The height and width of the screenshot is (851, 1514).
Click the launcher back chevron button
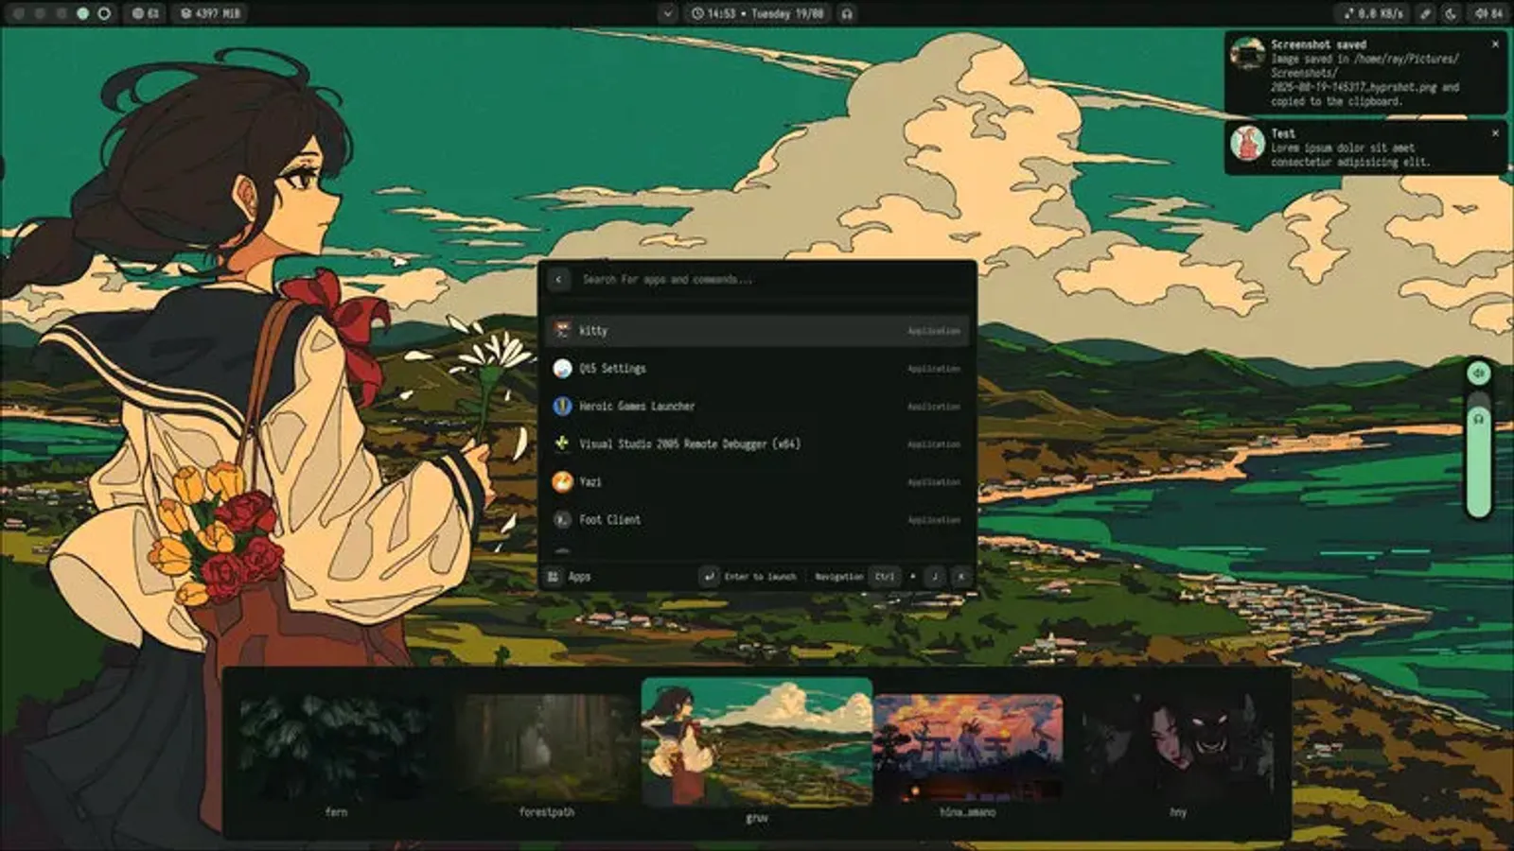click(559, 280)
